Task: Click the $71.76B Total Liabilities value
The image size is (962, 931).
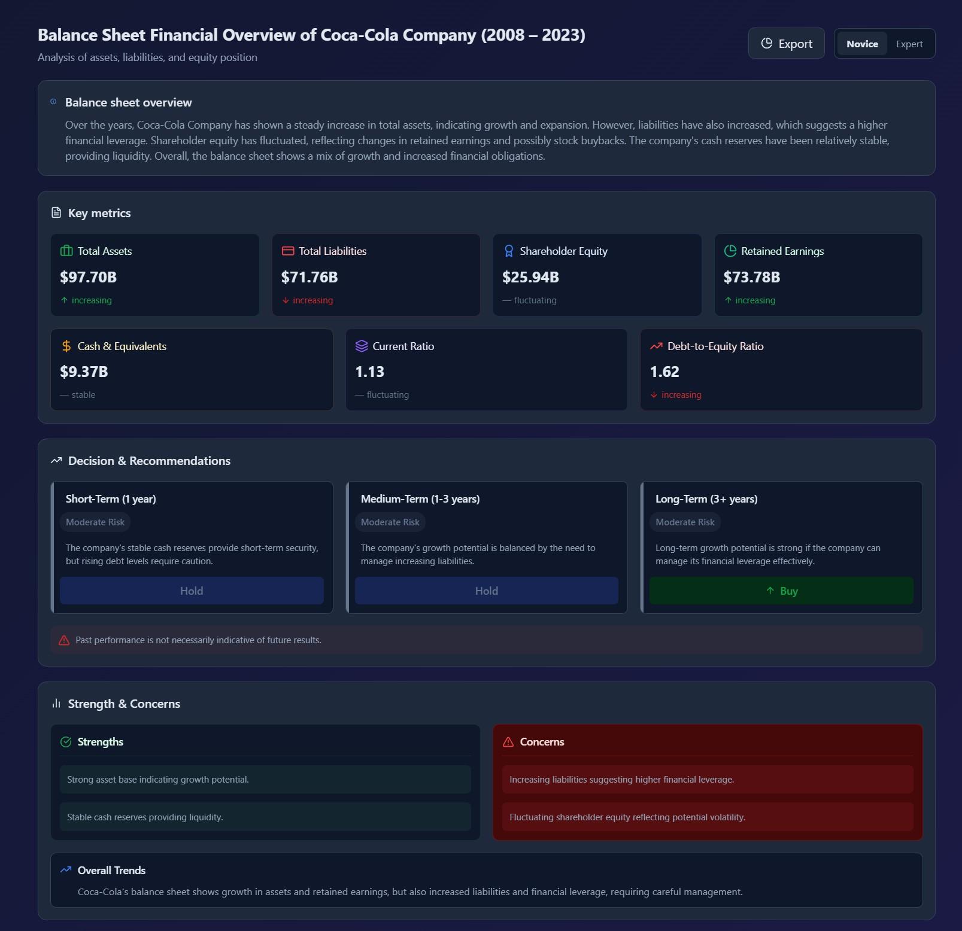Action: (309, 277)
